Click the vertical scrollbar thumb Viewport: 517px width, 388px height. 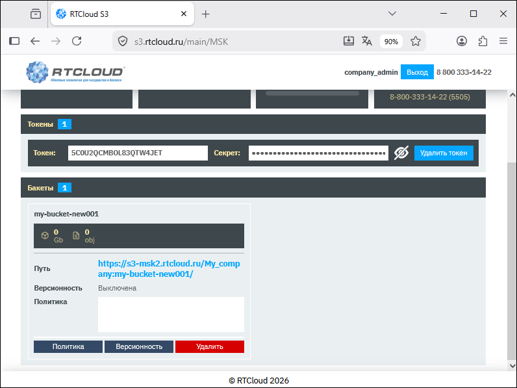point(512,261)
